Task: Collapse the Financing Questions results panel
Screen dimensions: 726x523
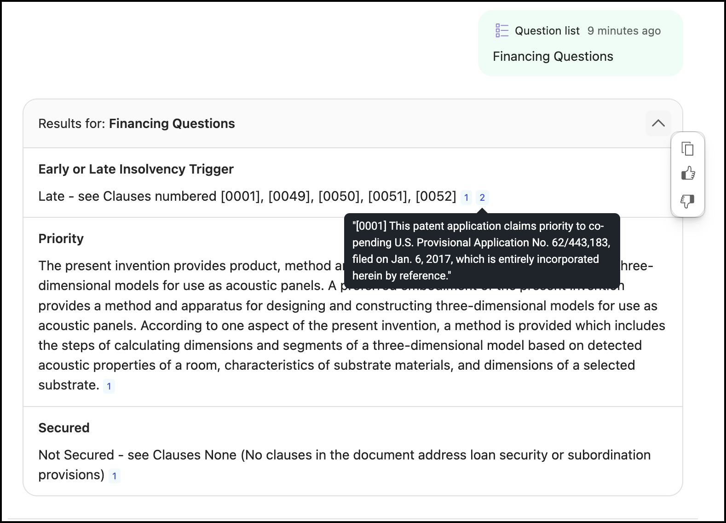Action: pyautogui.click(x=658, y=123)
